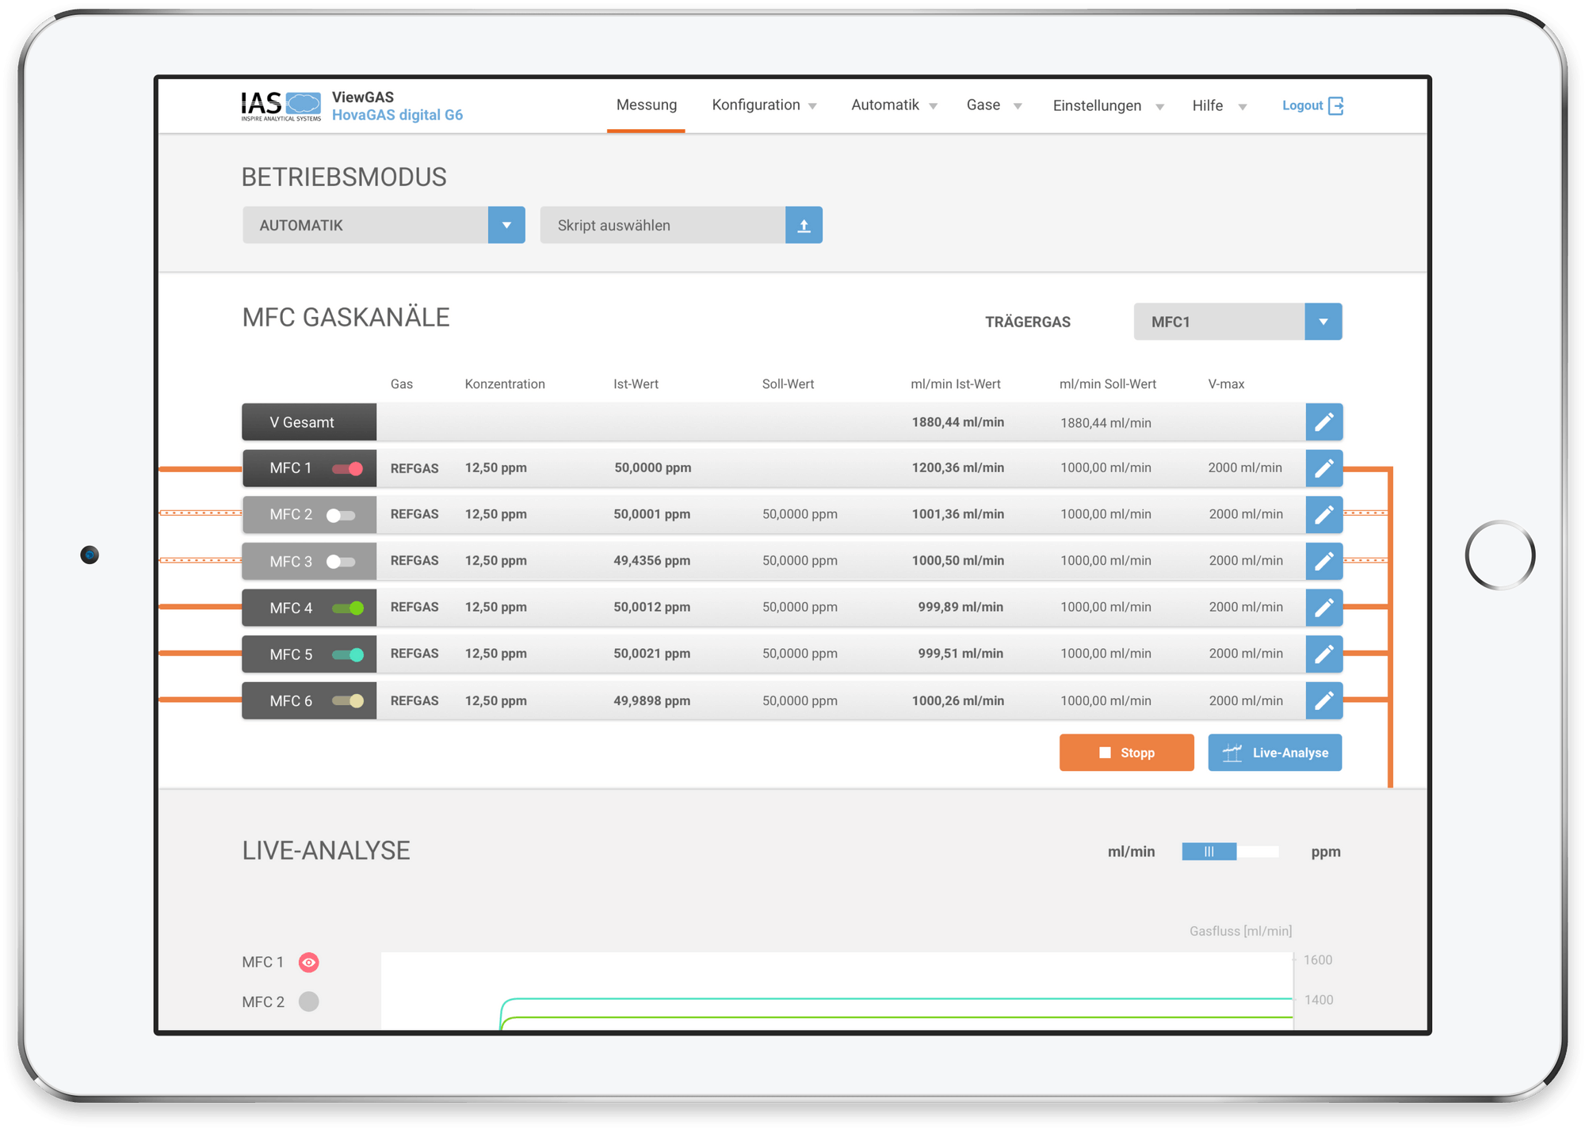Viewport: 1585px width, 1129px height.
Task: Expand the Trägergas MFC1 dropdown
Action: tap(1323, 322)
